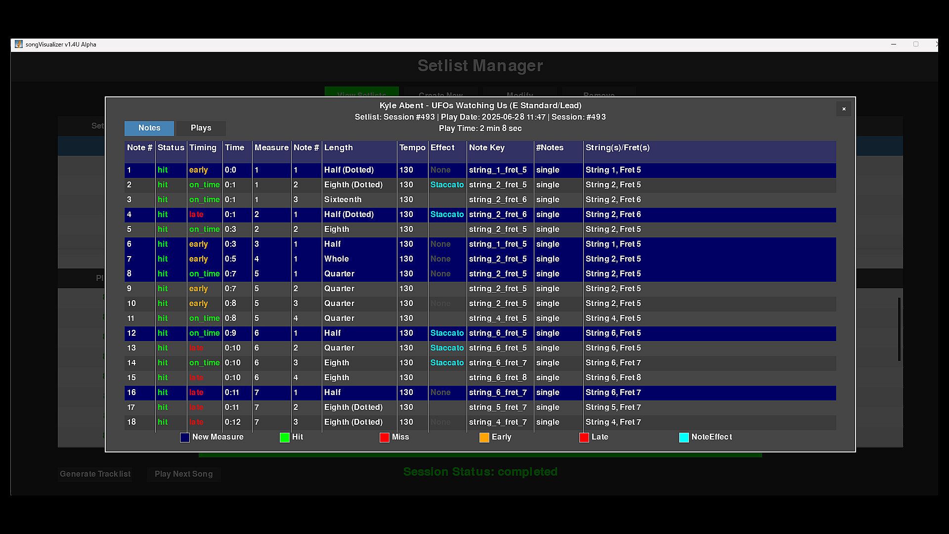Screen dimensions: 949x534
Task: Click the Length column header
Action: [339, 148]
